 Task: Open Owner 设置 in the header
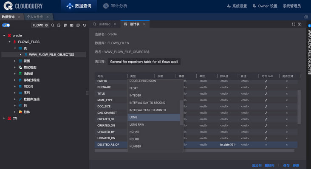[x=265, y=6]
